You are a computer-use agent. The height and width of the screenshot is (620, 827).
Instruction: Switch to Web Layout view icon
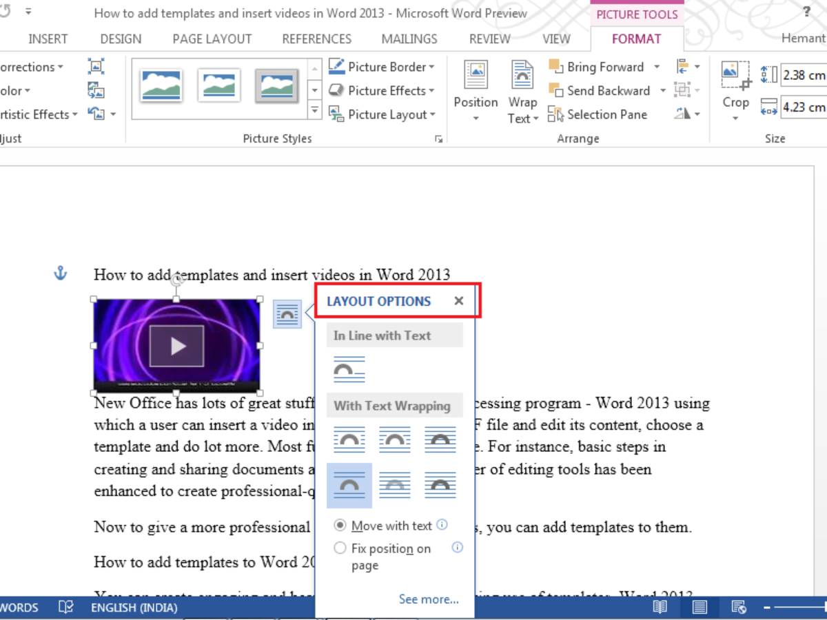pos(739,607)
